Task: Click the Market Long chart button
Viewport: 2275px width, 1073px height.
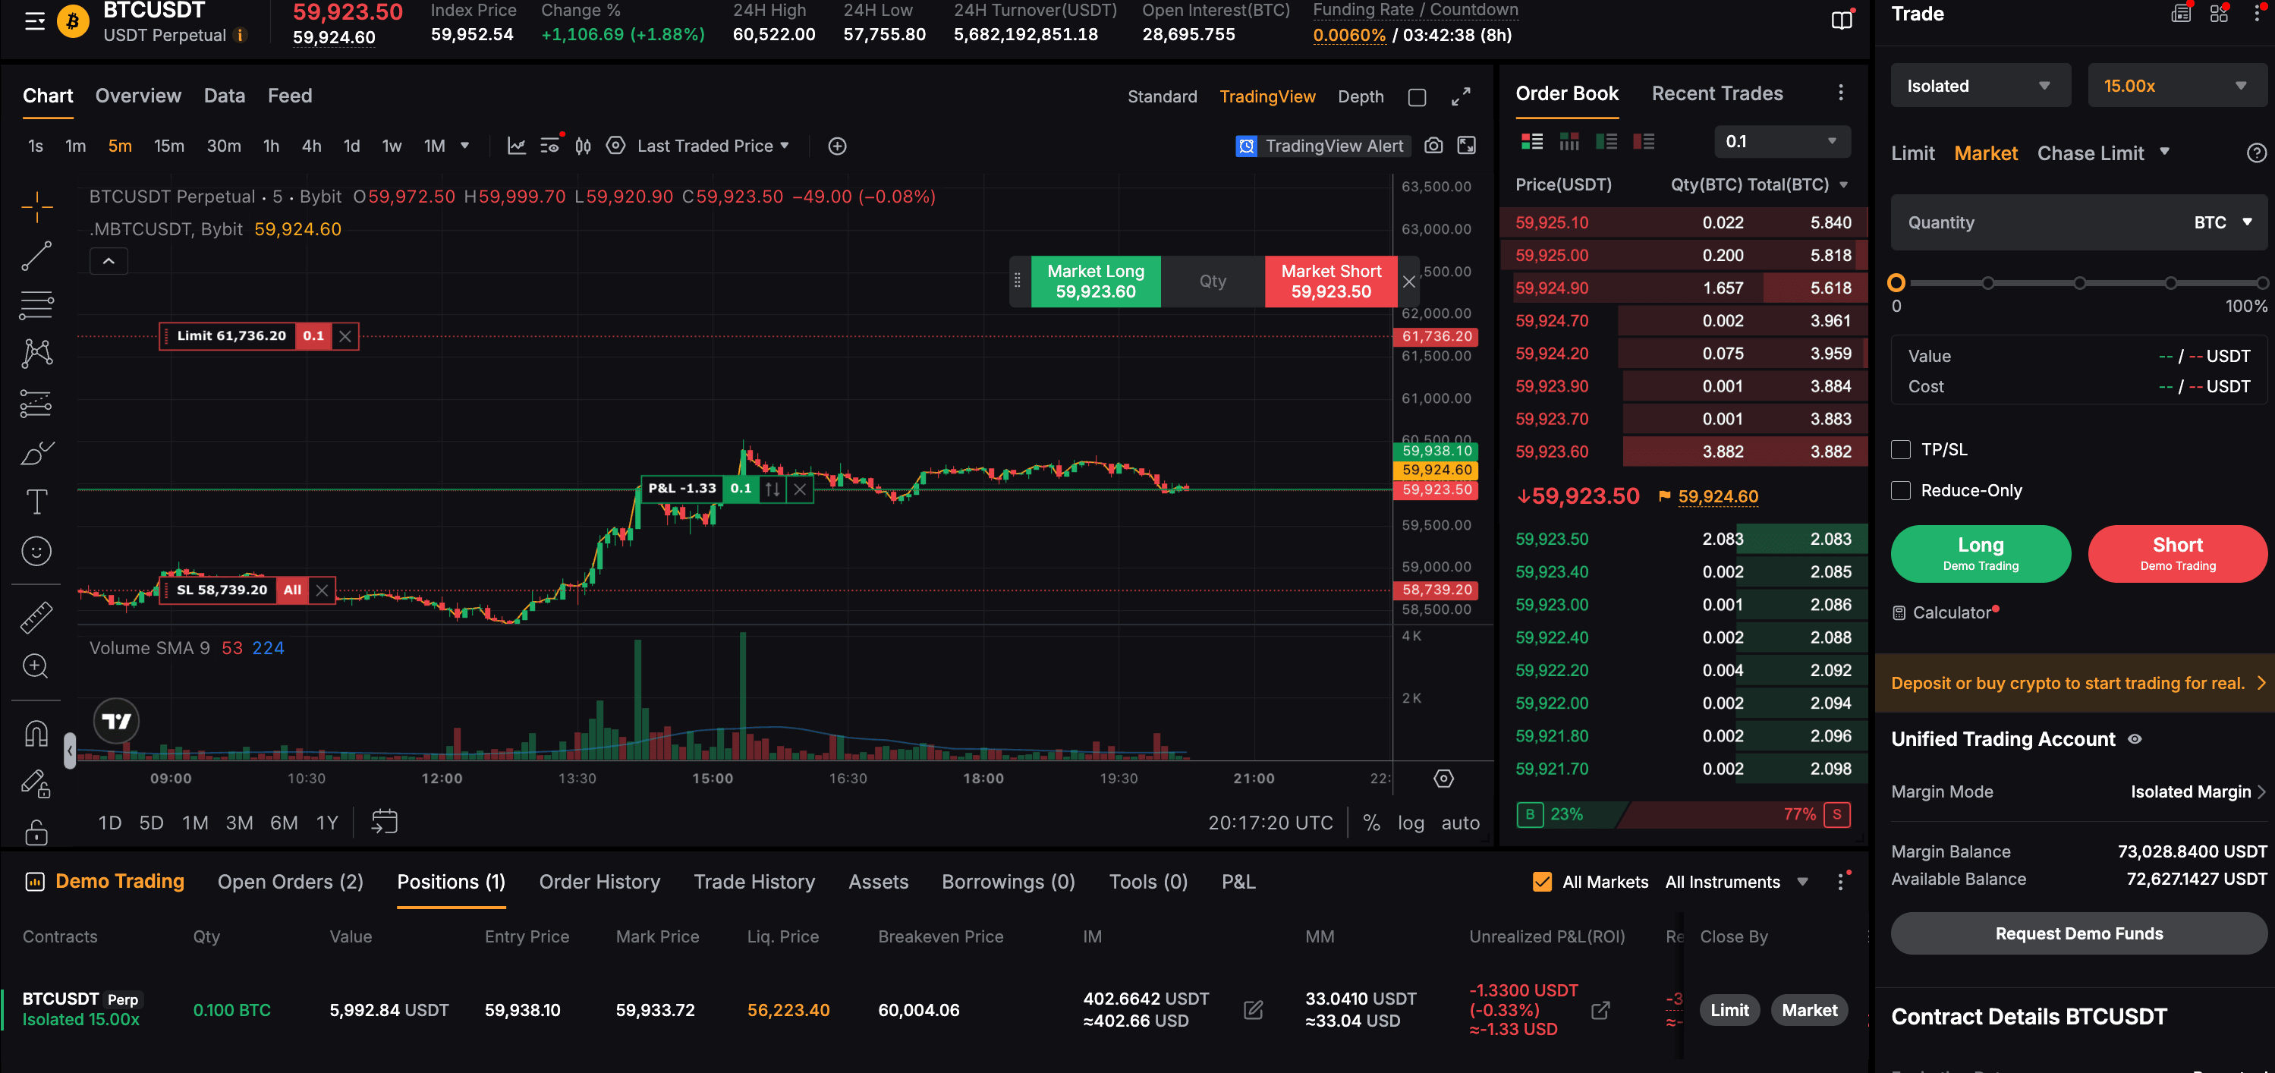Action: click(x=1095, y=281)
